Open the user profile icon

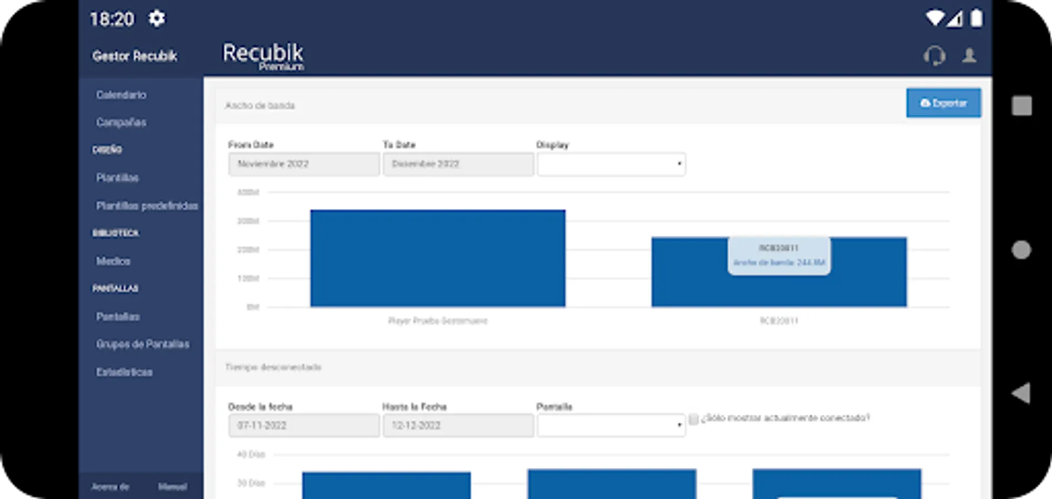(969, 55)
